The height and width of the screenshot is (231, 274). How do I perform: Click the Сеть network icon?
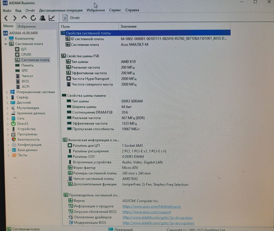pos(14,118)
